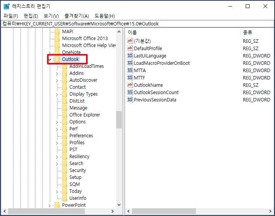Click the DistList folder icon

point(64,101)
